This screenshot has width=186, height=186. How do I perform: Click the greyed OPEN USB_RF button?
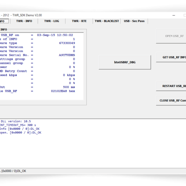coord(171,36)
